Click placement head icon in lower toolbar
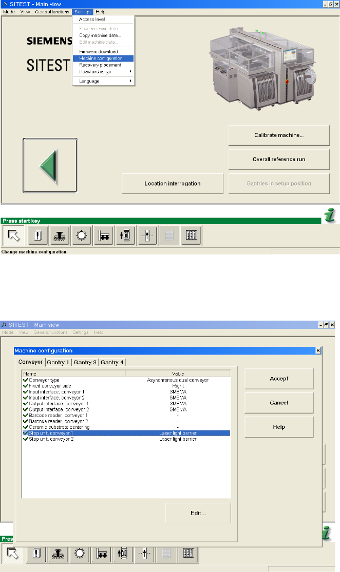The width and height of the screenshot is (340, 572). point(58,554)
